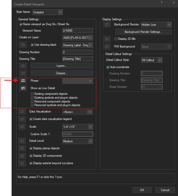This screenshot has height=196, width=178.
Task: Click the style icon next to Show as Low Detail
Action: coord(23,88)
